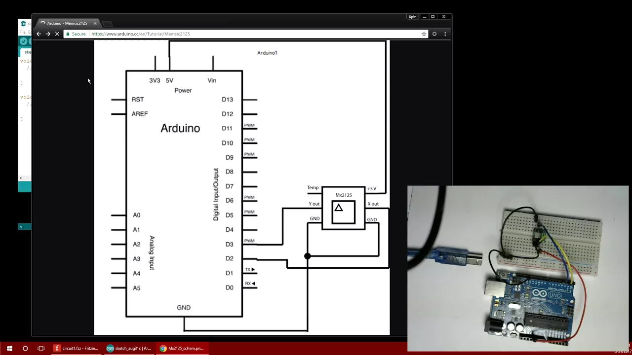Click the A5 analog pin label
This screenshot has height=355, width=632.
(x=137, y=287)
